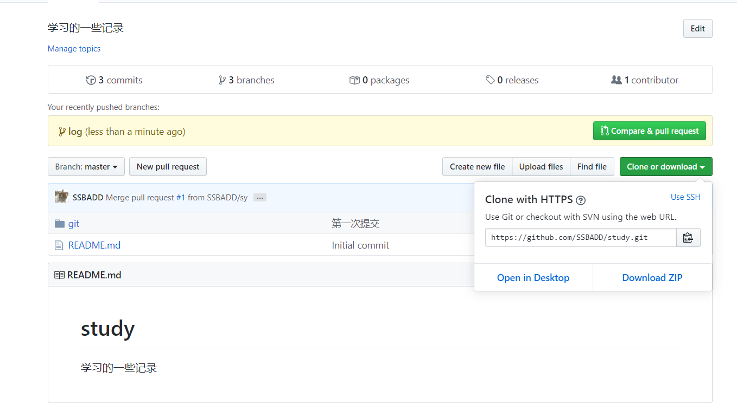Click the book icon in README.md header
Viewport: 737px width, 404px height.
(x=59, y=275)
